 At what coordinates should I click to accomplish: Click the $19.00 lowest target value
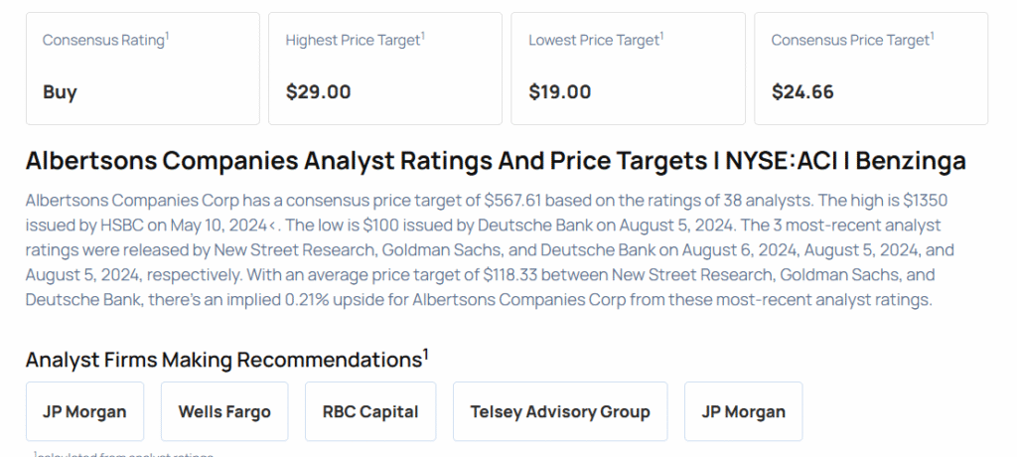click(559, 92)
